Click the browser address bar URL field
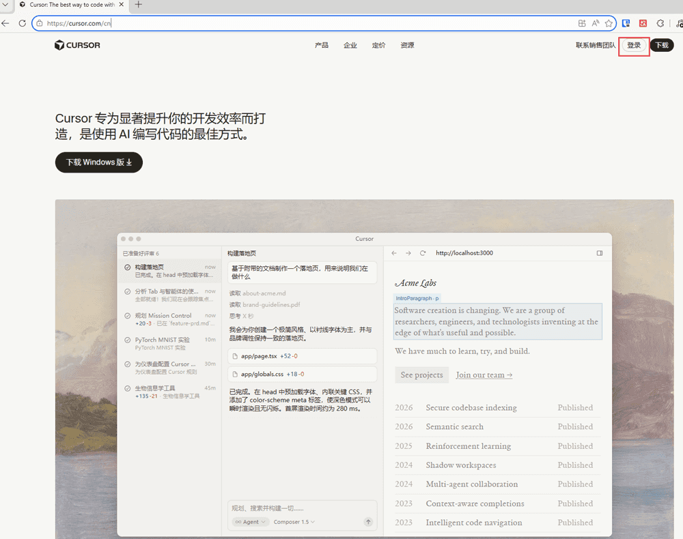Screen dimensions: 683x539 (x=307, y=23)
